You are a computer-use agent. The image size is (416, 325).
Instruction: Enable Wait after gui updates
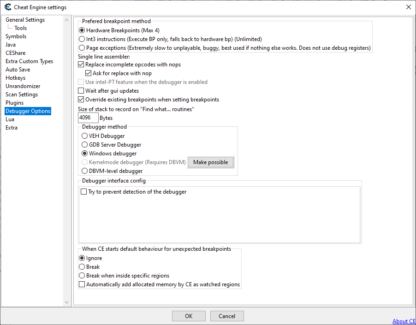pyautogui.click(x=81, y=91)
